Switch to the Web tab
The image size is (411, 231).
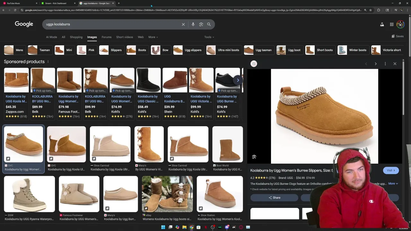pos(141,37)
